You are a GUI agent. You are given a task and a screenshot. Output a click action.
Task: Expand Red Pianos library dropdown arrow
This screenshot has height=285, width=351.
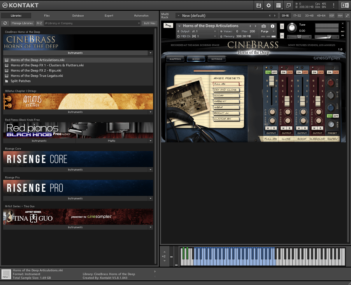coord(150,141)
